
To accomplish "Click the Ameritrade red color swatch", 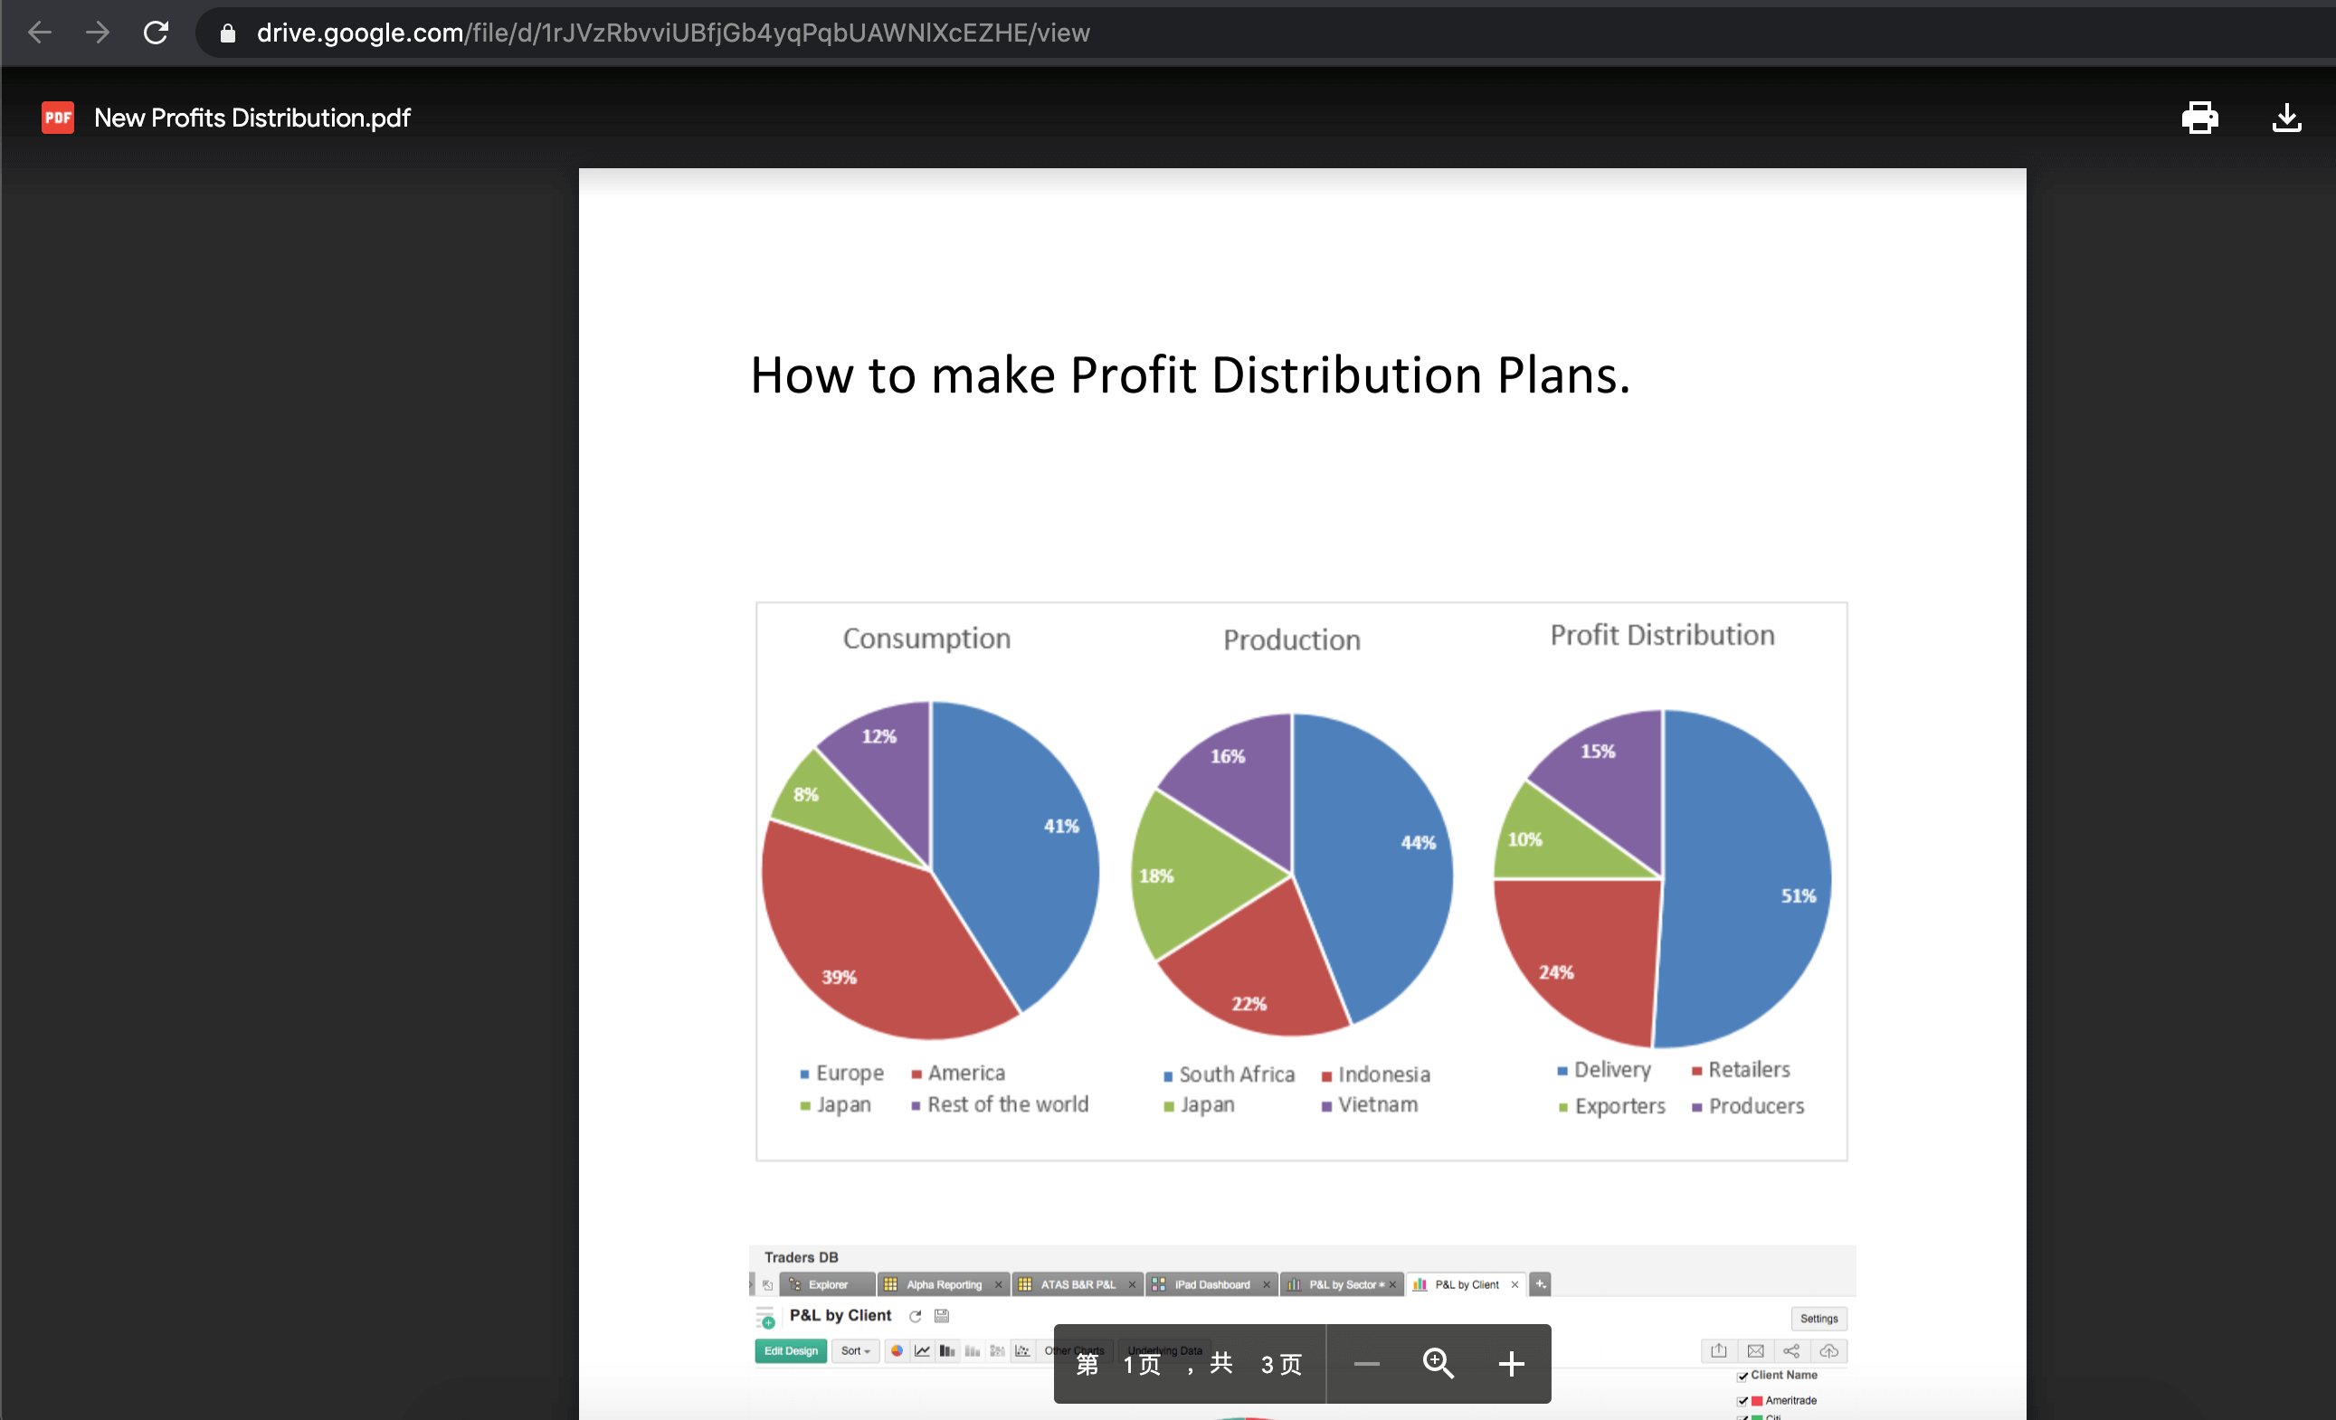I will 1757,1400.
